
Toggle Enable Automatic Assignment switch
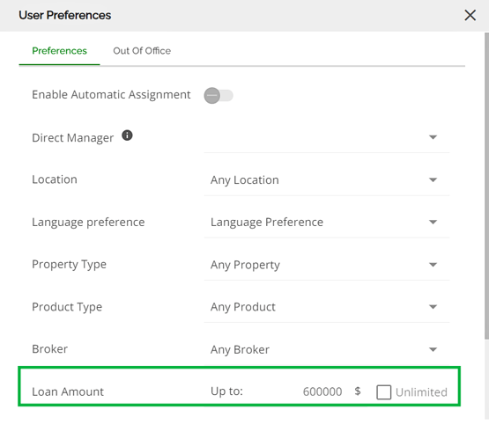click(x=219, y=95)
